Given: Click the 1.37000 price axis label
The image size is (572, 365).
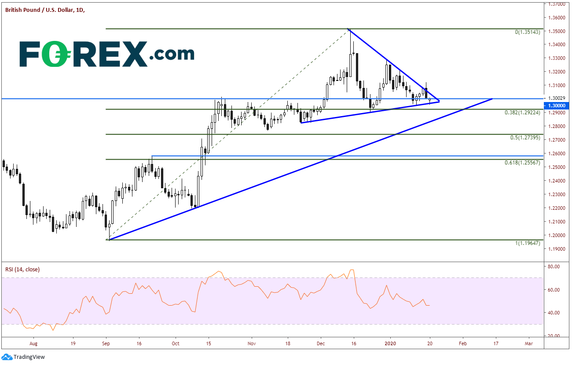Looking at the screenshot, I should point(556,4).
